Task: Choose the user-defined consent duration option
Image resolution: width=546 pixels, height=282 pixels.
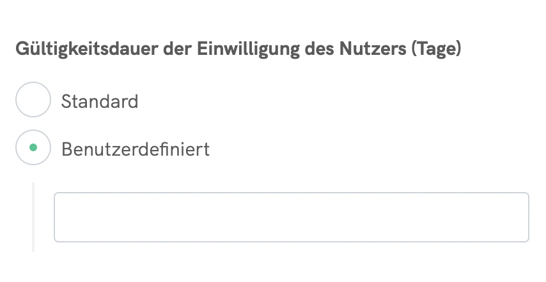Action: click(33, 148)
